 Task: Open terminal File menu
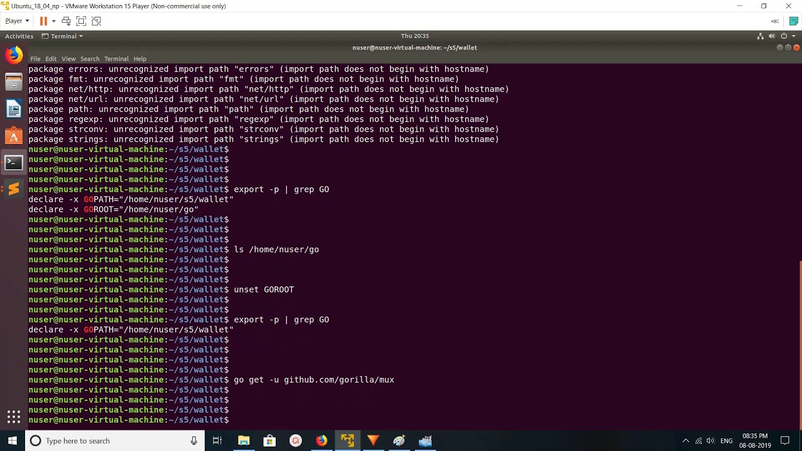35,59
